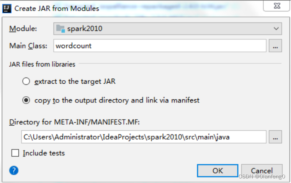
Task: Dismiss the dialog with Cancel
Action: (262, 171)
